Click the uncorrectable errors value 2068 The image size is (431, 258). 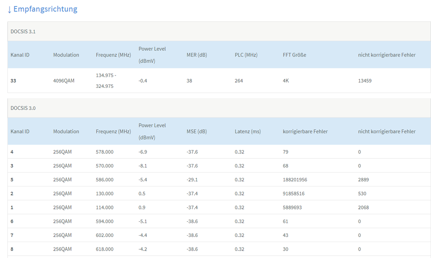(363, 207)
